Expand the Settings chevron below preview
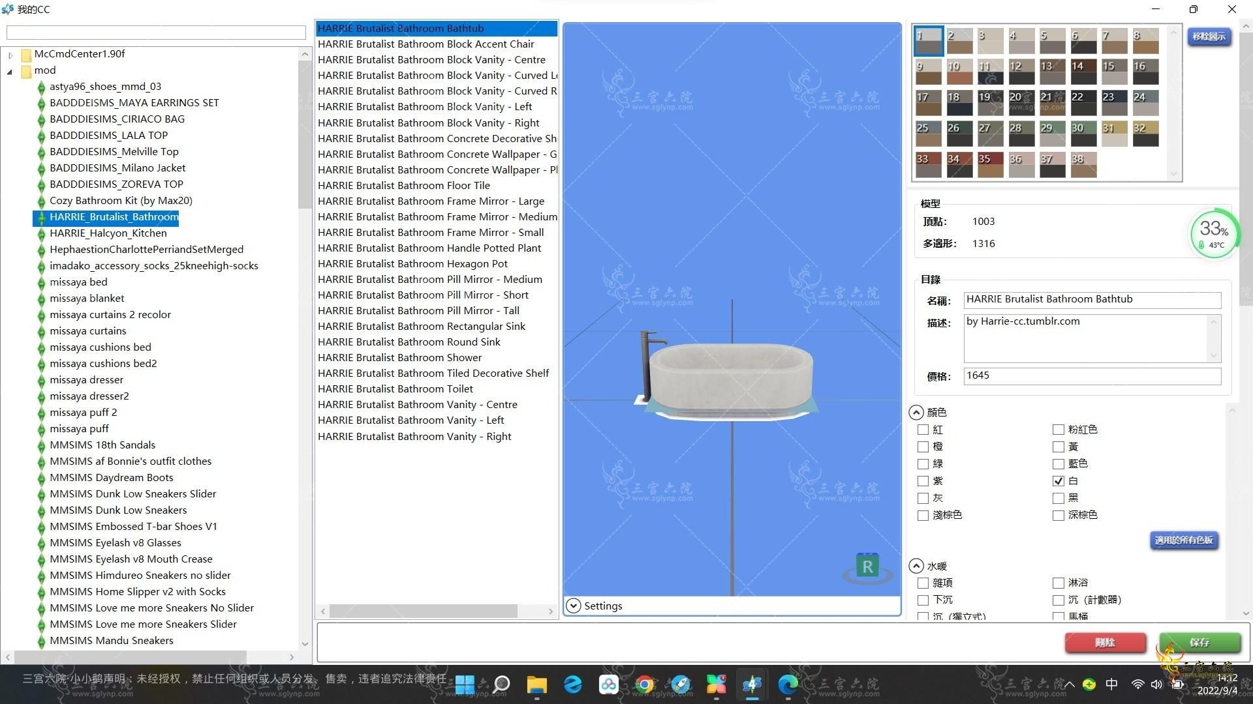1253x704 pixels. click(573, 606)
